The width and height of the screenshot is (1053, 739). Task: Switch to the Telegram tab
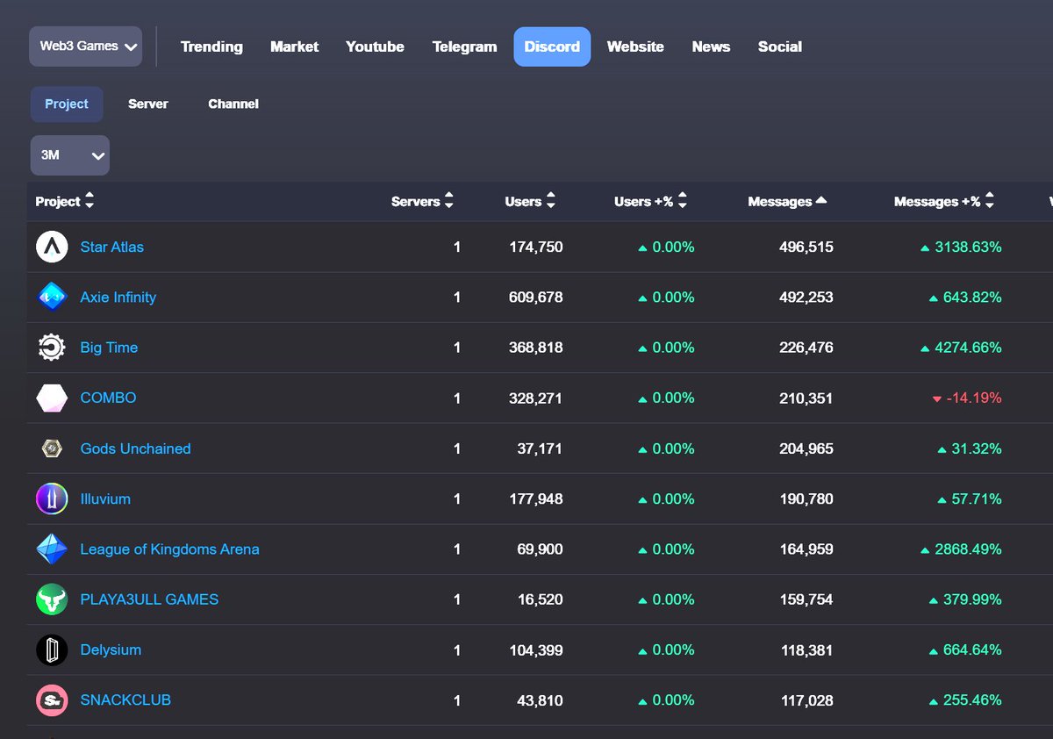tap(465, 47)
